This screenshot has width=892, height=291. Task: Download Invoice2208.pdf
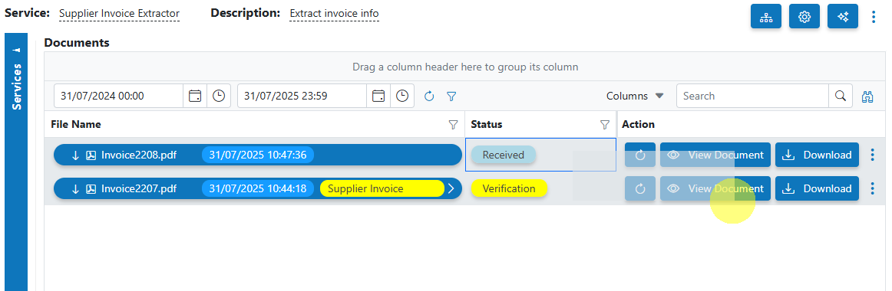pos(817,155)
